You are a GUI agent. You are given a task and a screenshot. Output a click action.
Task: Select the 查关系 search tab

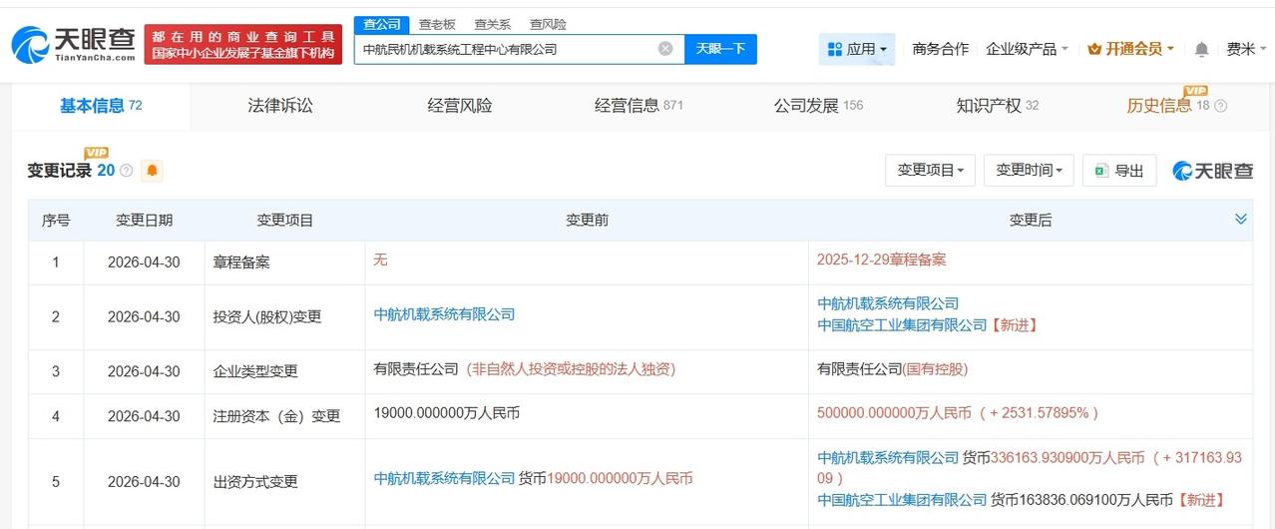(492, 24)
